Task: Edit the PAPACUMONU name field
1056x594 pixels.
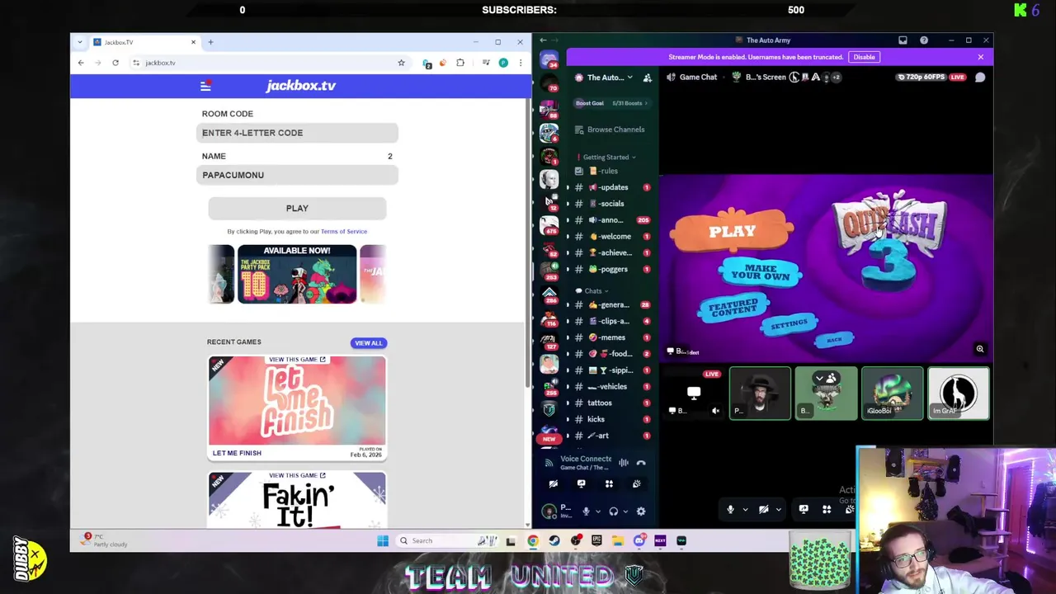Action: [297, 175]
